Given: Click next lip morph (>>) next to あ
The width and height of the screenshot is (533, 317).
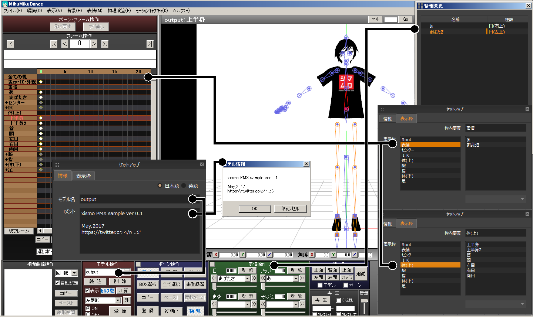Looking at the screenshot, I should click(x=302, y=279).
